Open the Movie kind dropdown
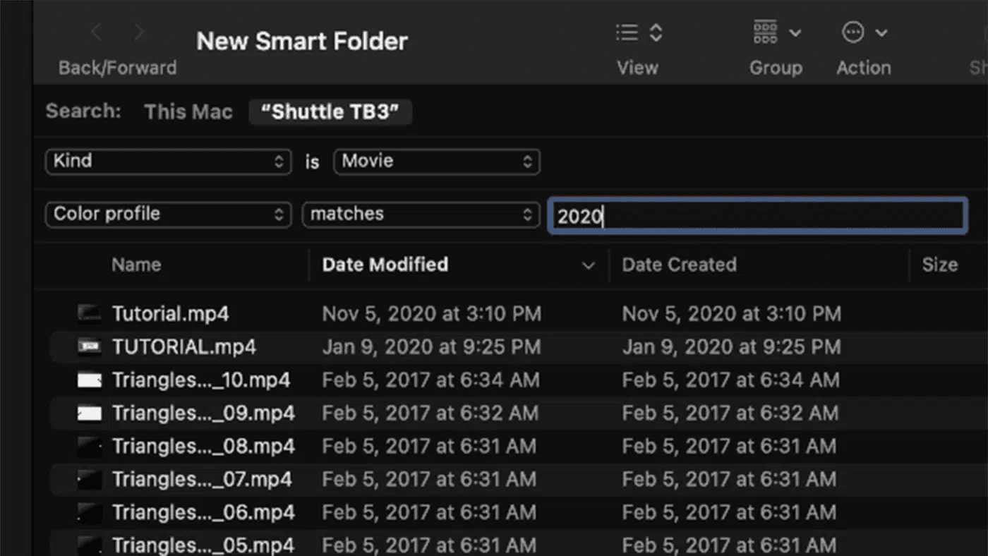This screenshot has height=556, width=988. [436, 162]
